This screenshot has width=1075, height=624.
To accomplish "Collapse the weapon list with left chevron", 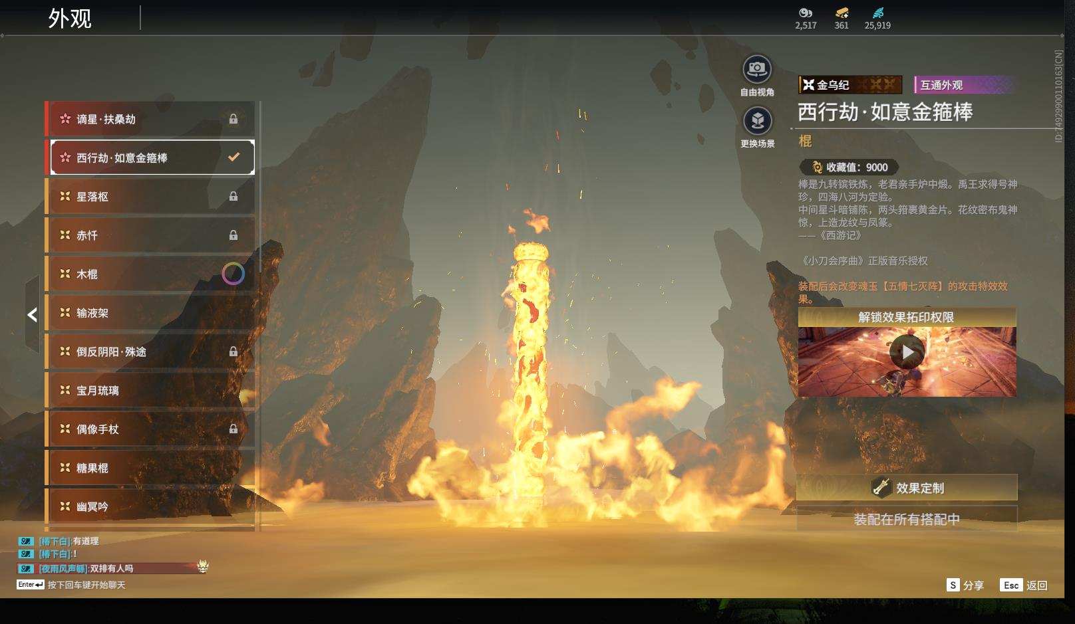I will coord(32,314).
